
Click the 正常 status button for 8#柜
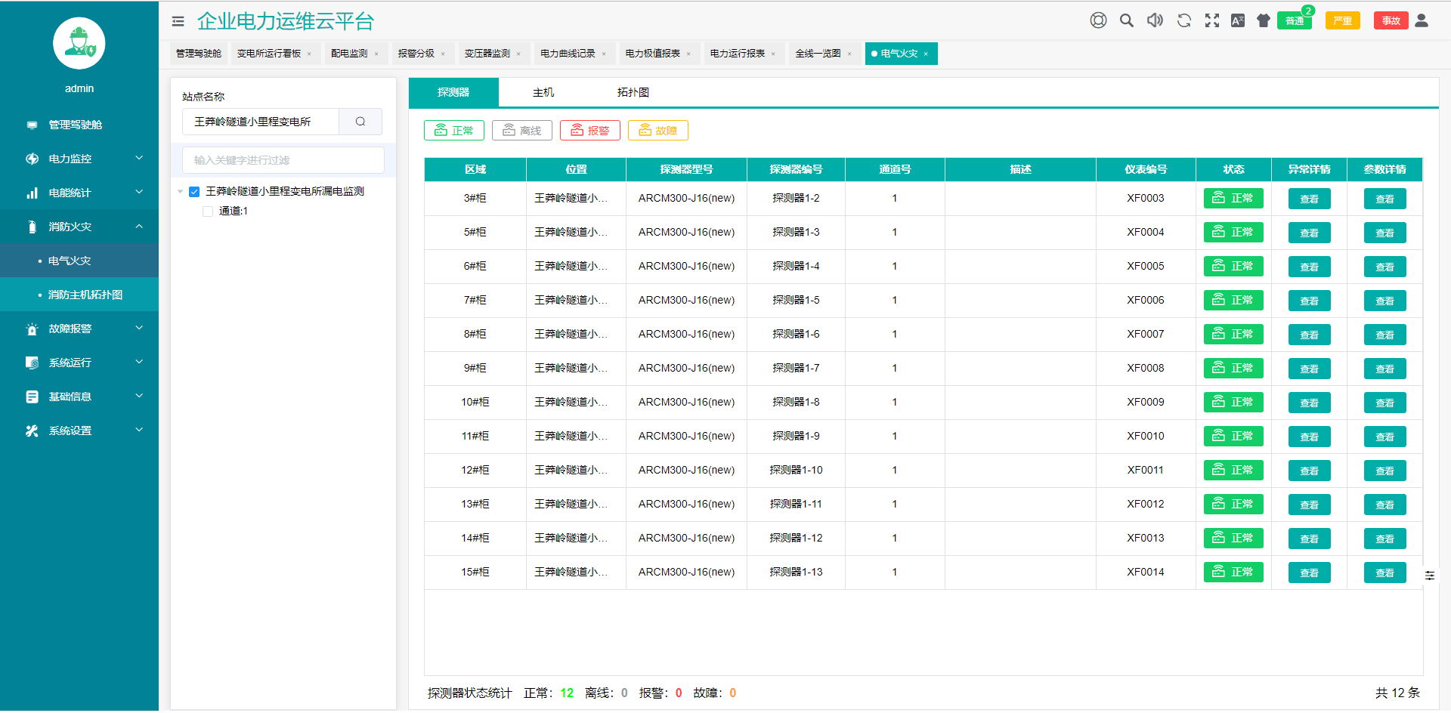tap(1233, 334)
